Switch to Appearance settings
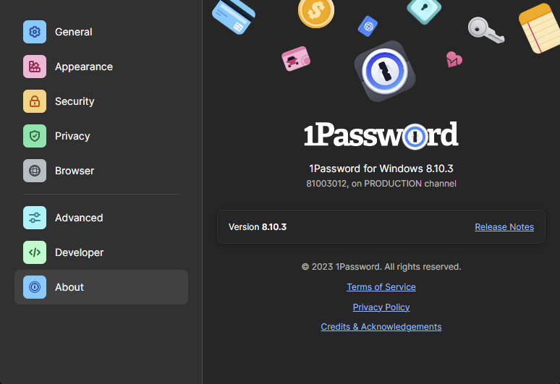 pos(84,67)
